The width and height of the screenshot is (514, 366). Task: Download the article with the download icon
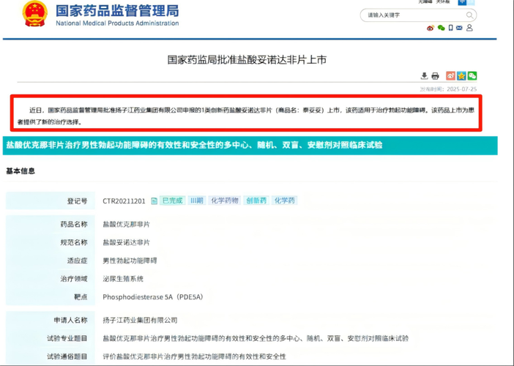(x=424, y=76)
